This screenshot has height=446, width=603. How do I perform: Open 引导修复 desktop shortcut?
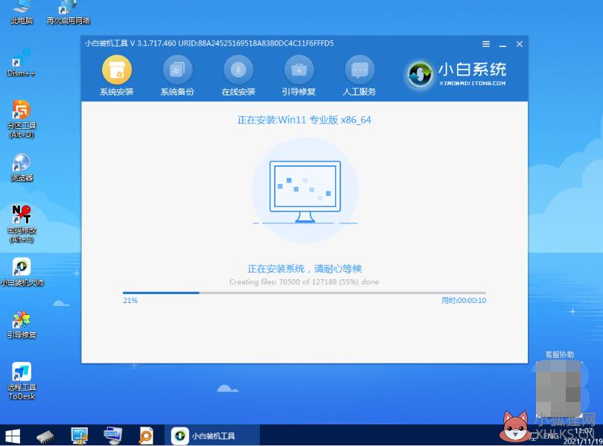[22, 325]
